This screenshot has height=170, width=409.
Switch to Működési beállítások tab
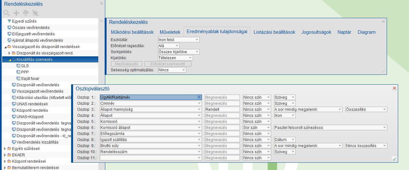pyautogui.click(x=132, y=32)
